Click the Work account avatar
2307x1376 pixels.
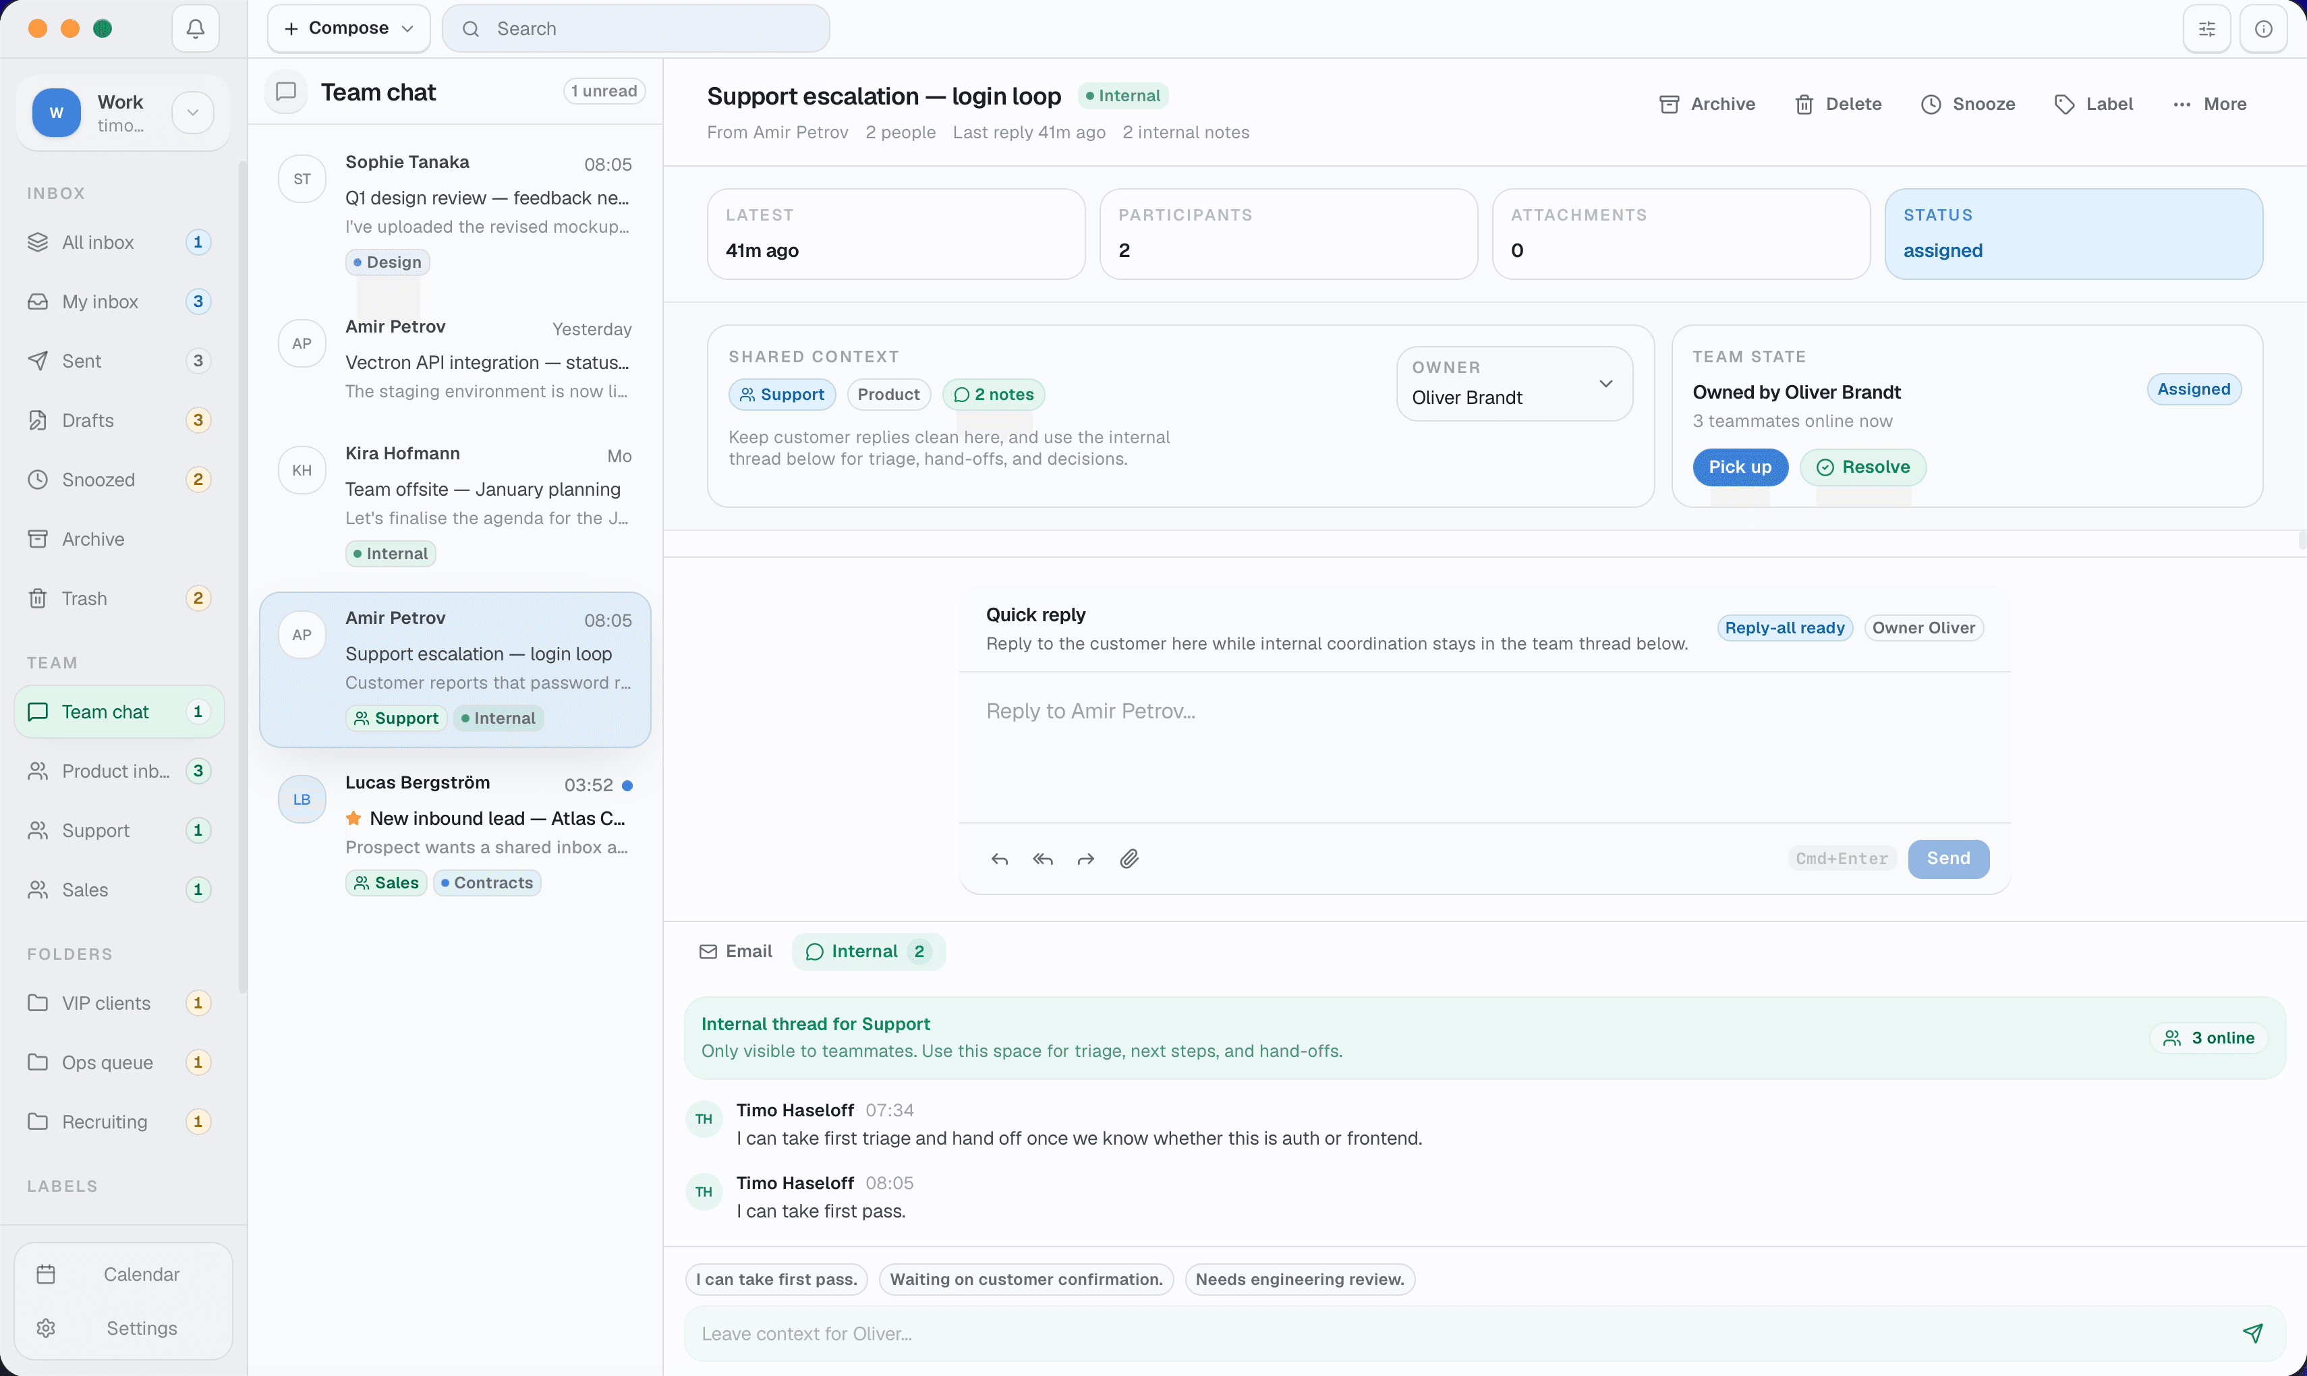pyautogui.click(x=57, y=112)
